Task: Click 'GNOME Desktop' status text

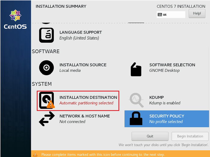Action: pyautogui.click(x=164, y=70)
